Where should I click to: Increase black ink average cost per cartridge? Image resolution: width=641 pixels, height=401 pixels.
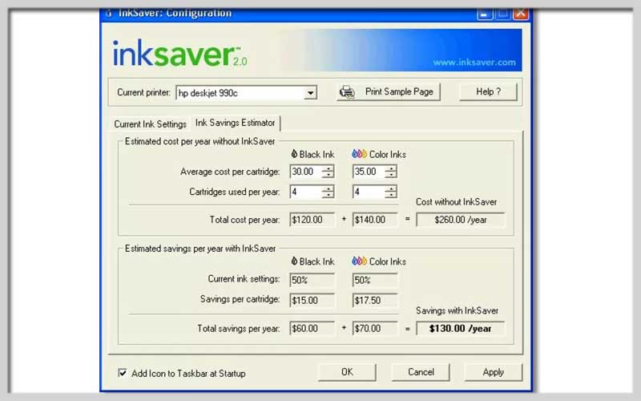coord(328,168)
